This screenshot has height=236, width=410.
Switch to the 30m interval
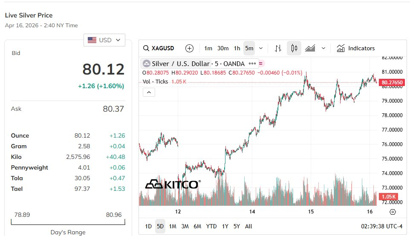pos(223,48)
